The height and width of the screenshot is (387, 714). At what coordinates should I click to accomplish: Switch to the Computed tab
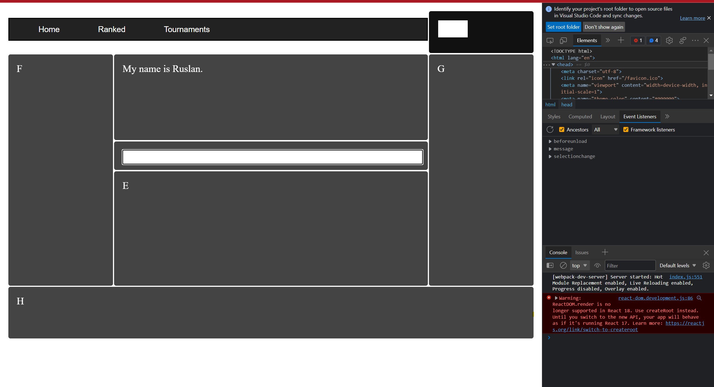pos(580,117)
